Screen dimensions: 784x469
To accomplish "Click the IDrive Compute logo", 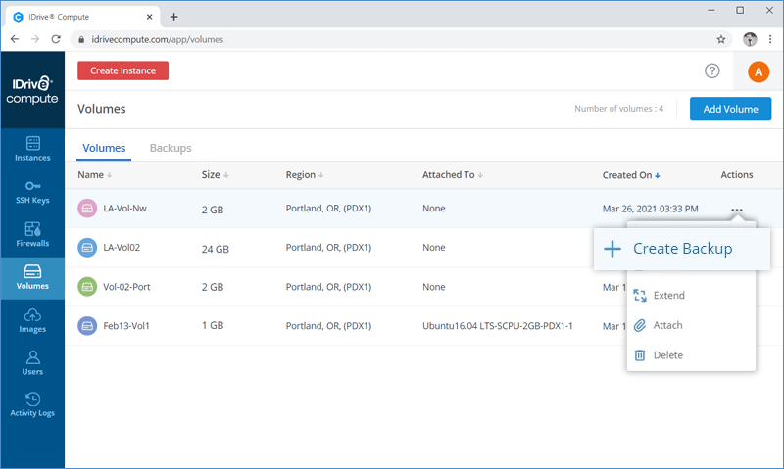I will [32, 90].
